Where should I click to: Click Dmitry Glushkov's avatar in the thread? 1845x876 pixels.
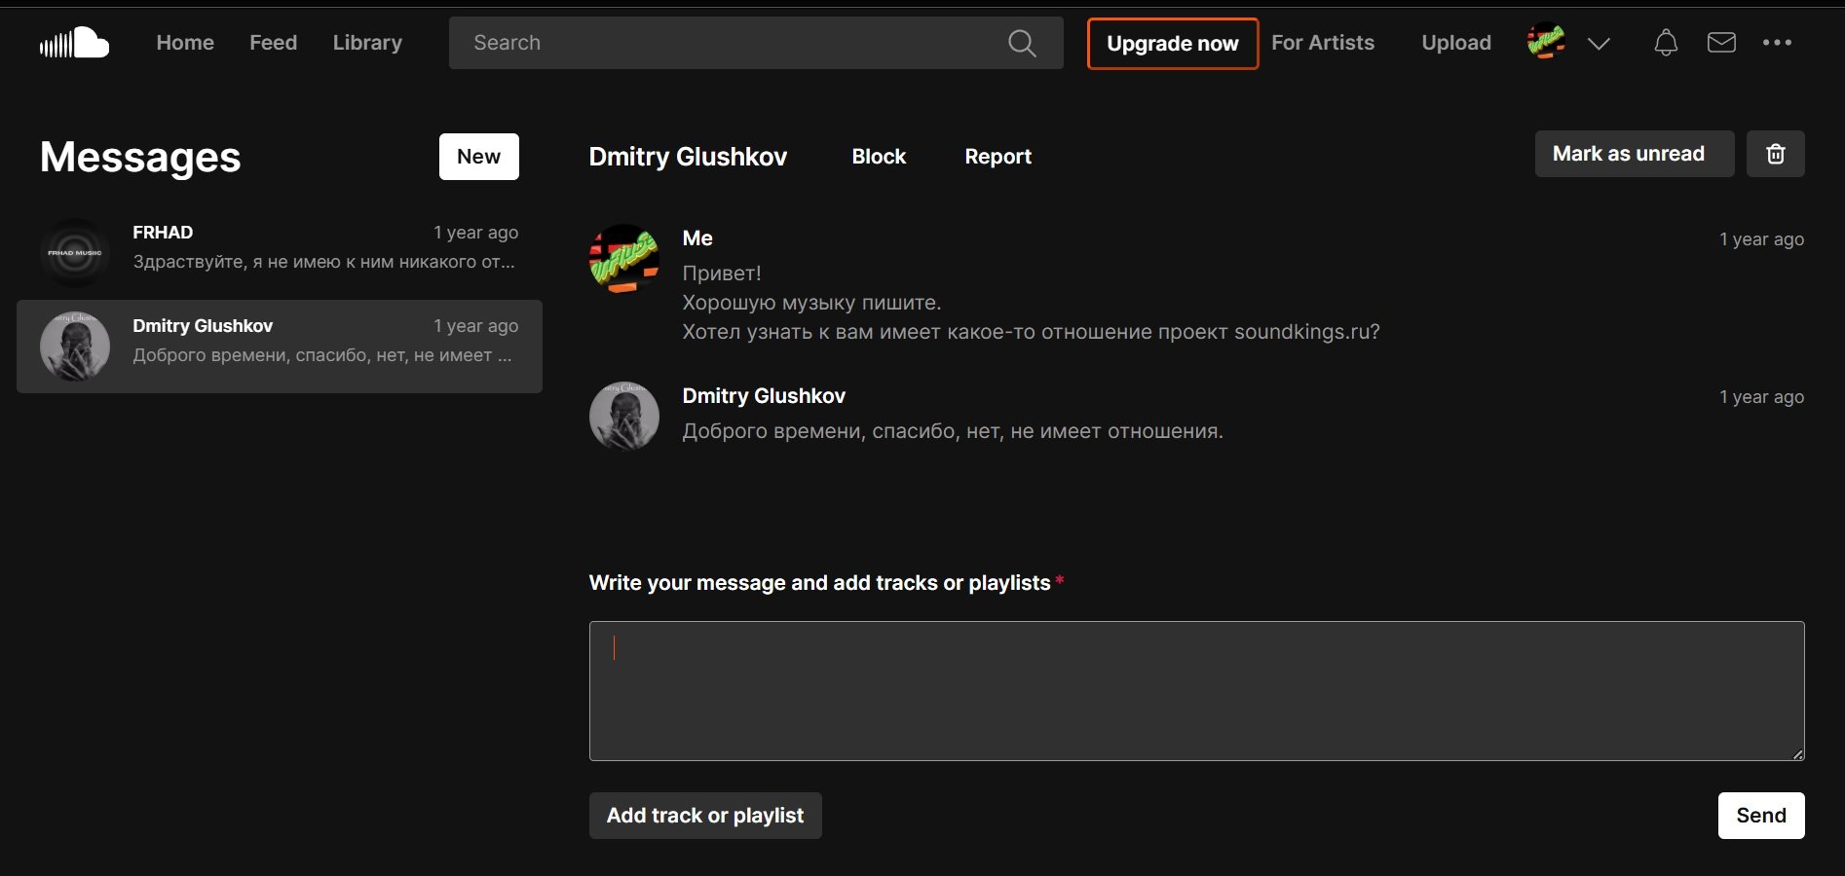click(x=624, y=417)
